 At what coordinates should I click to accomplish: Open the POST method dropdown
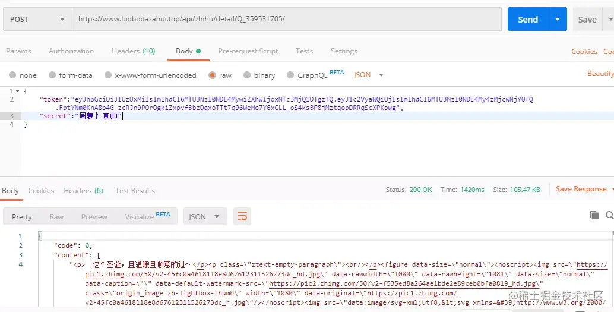pyautogui.click(x=37, y=19)
